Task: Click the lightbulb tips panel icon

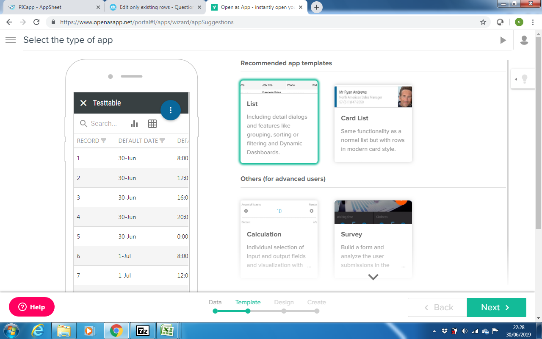Action: (x=525, y=79)
